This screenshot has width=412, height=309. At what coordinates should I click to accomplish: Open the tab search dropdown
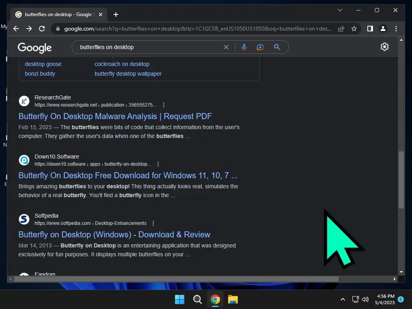point(340,10)
